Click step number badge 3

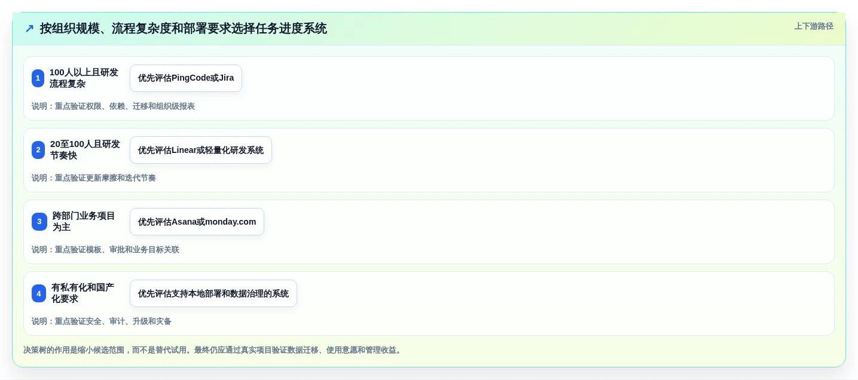point(39,222)
